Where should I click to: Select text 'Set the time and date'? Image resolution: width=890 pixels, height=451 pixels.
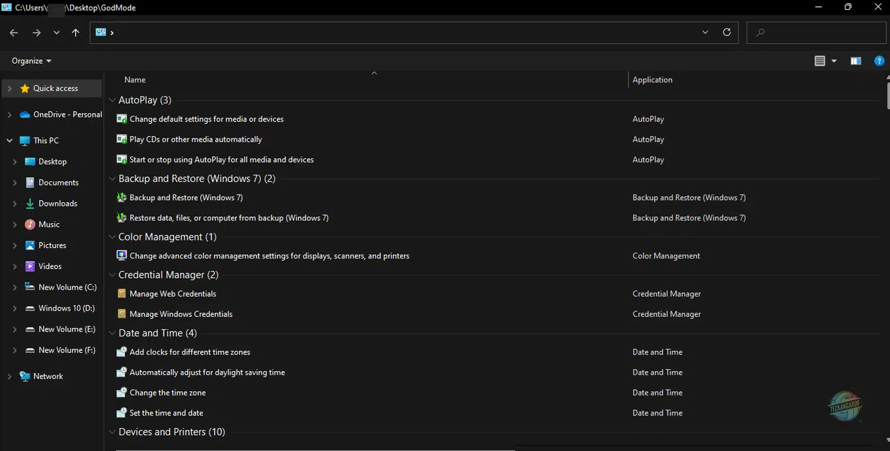[166, 413]
